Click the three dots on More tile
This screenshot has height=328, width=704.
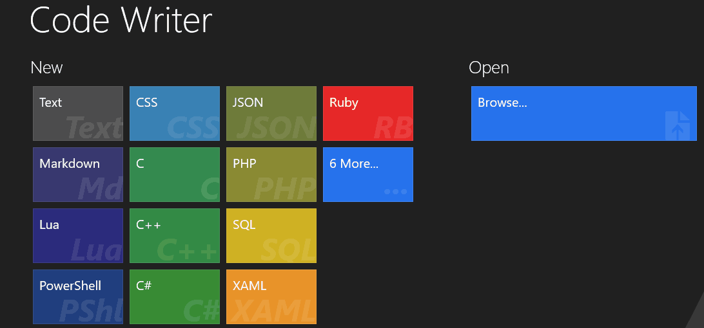click(x=396, y=192)
